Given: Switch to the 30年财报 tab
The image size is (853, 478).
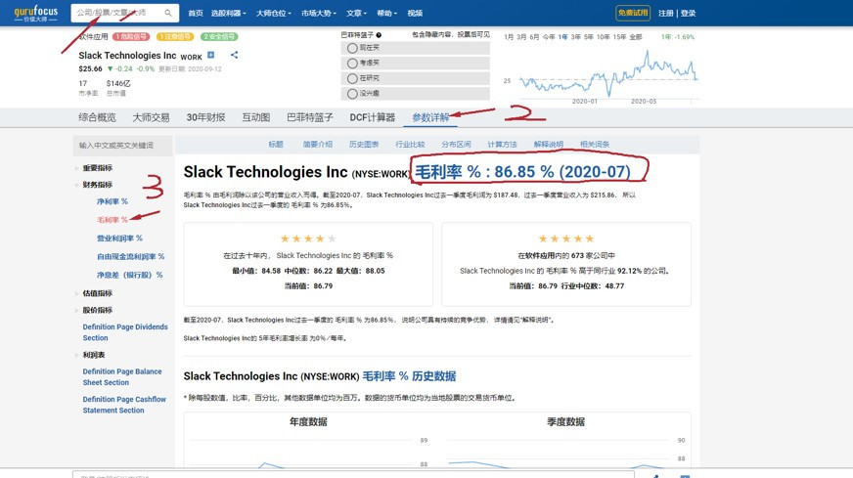Looking at the screenshot, I should (x=205, y=117).
